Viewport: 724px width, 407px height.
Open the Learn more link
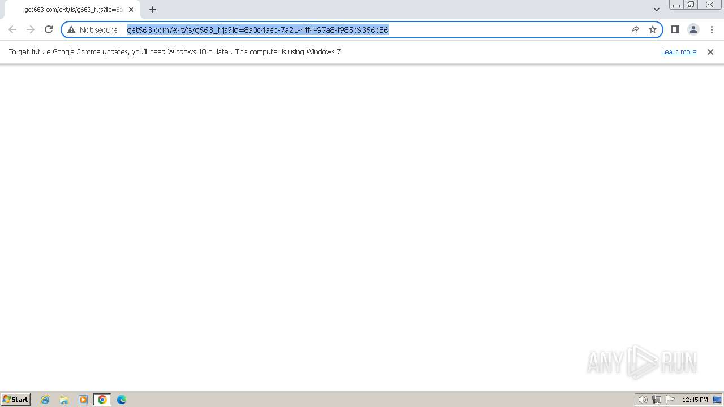pyautogui.click(x=679, y=51)
